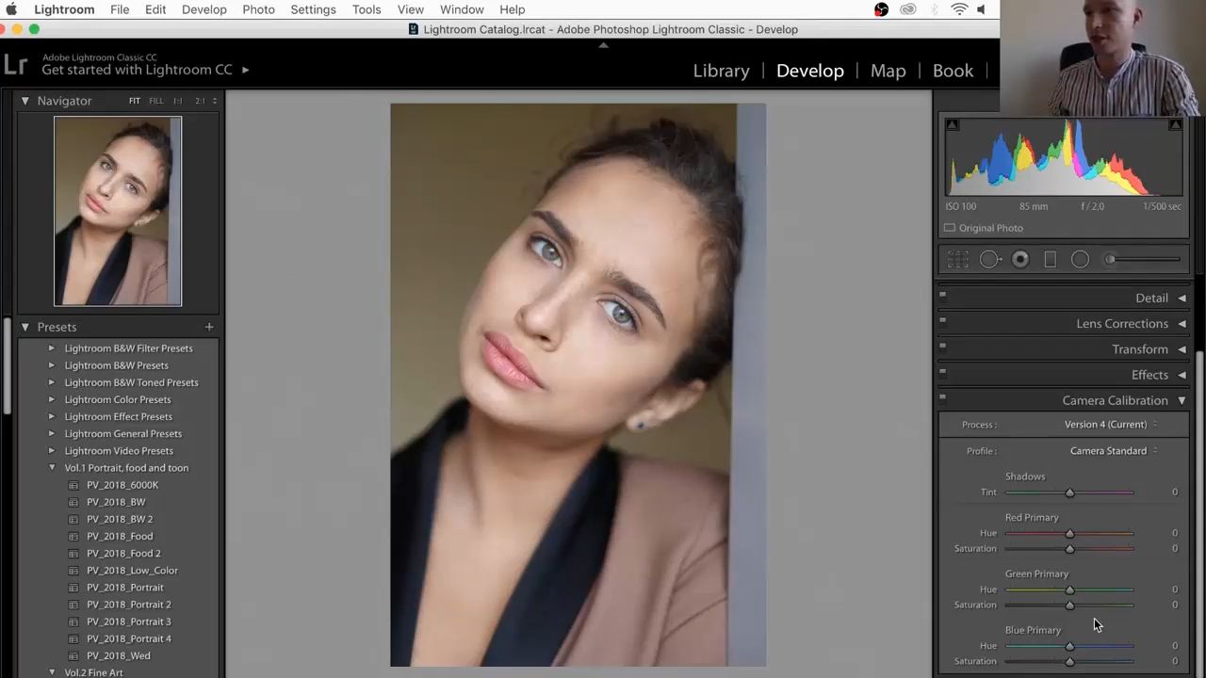The image size is (1206, 678).
Task: Activate the Spot Removal tool
Action: click(989, 260)
